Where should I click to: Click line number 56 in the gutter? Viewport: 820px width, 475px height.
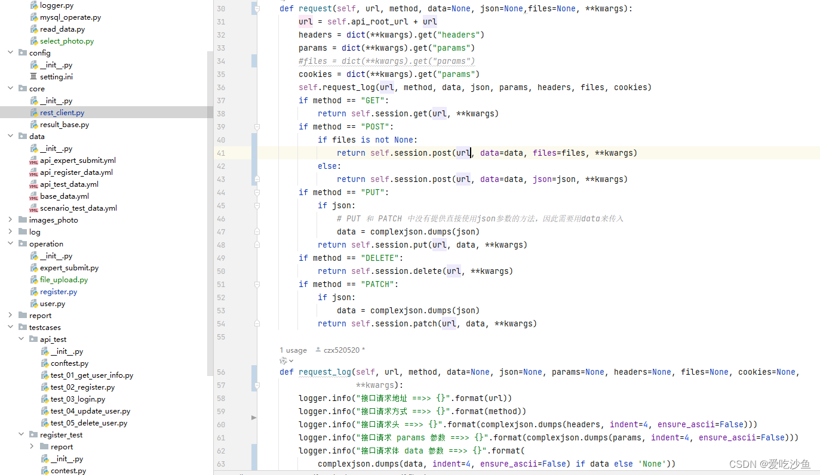pos(221,372)
